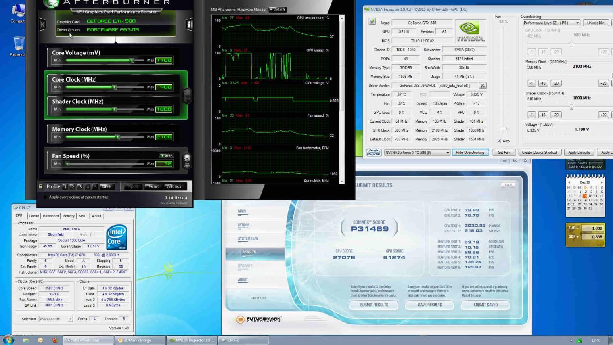Image resolution: width=613 pixels, height=345 pixels.
Task: Select Afterburner profile slot 3
Action: click(x=80, y=186)
